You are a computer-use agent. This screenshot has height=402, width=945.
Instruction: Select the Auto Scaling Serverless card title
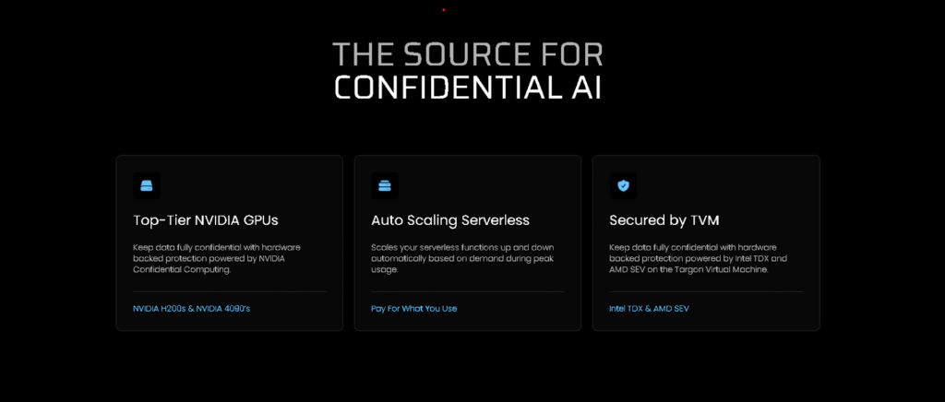pos(450,220)
